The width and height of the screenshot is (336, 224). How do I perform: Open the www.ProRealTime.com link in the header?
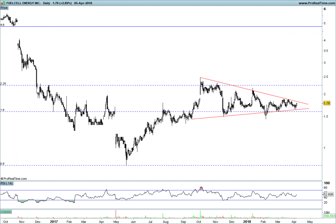click(x=317, y=3)
